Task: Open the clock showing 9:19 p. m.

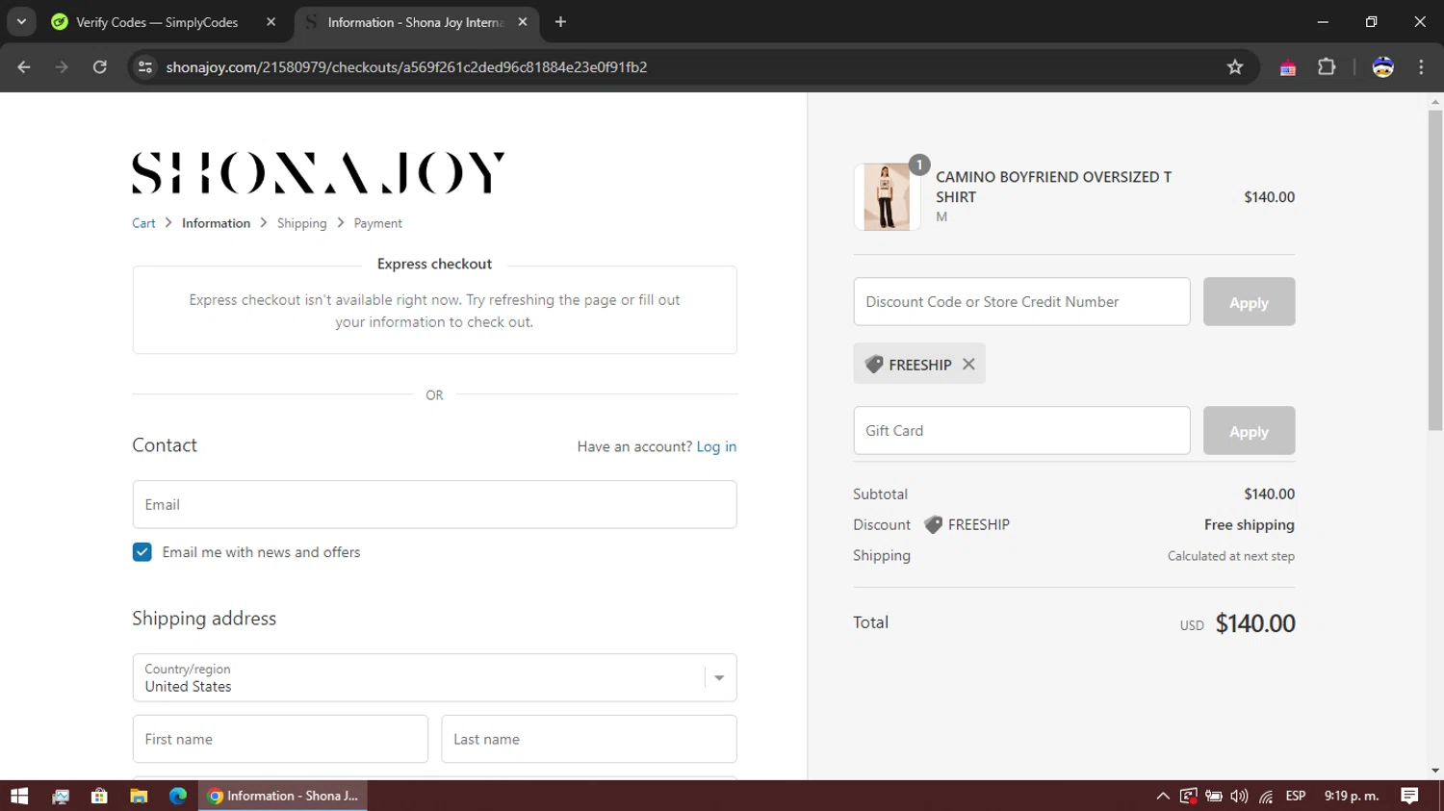Action: click(x=1352, y=796)
